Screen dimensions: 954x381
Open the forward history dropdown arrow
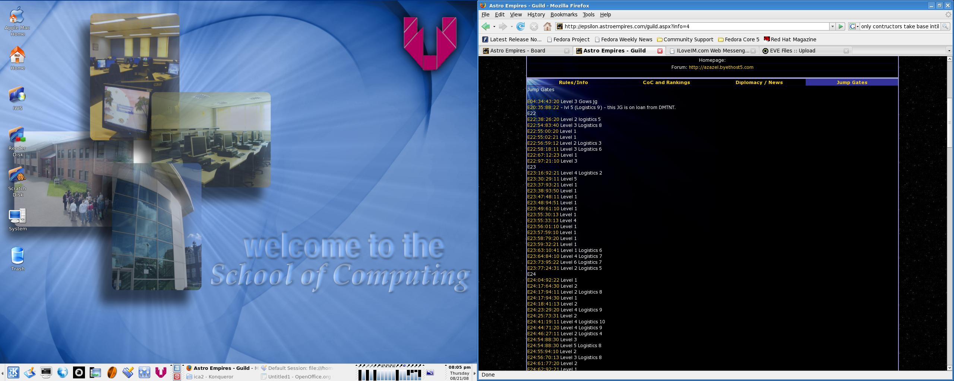[x=512, y=26]
